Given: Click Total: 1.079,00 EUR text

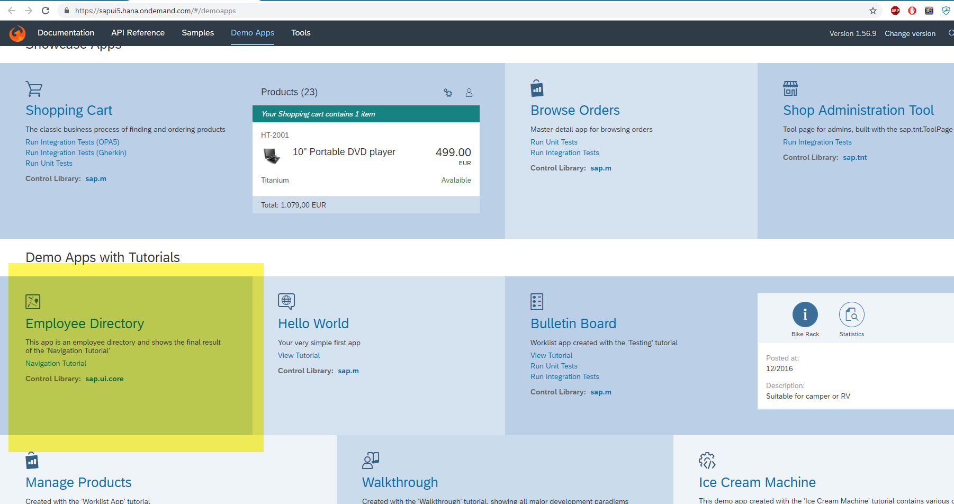Looking at the screenshot, I should [x=293, y=205].
